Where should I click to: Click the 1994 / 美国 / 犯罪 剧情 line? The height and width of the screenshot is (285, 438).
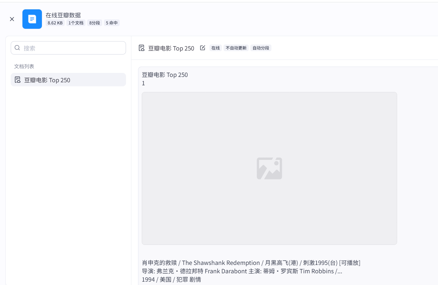171,279
